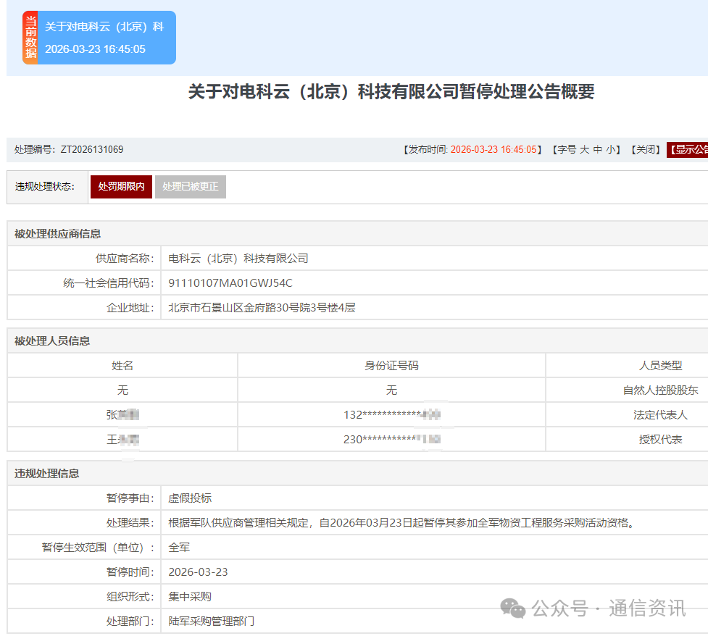Click the 关闭 link
The image size is (708, 636).
pyautogui.click(x=645, y=150)
